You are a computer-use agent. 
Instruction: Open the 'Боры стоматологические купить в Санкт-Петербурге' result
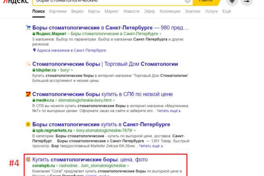coord(101,124)
